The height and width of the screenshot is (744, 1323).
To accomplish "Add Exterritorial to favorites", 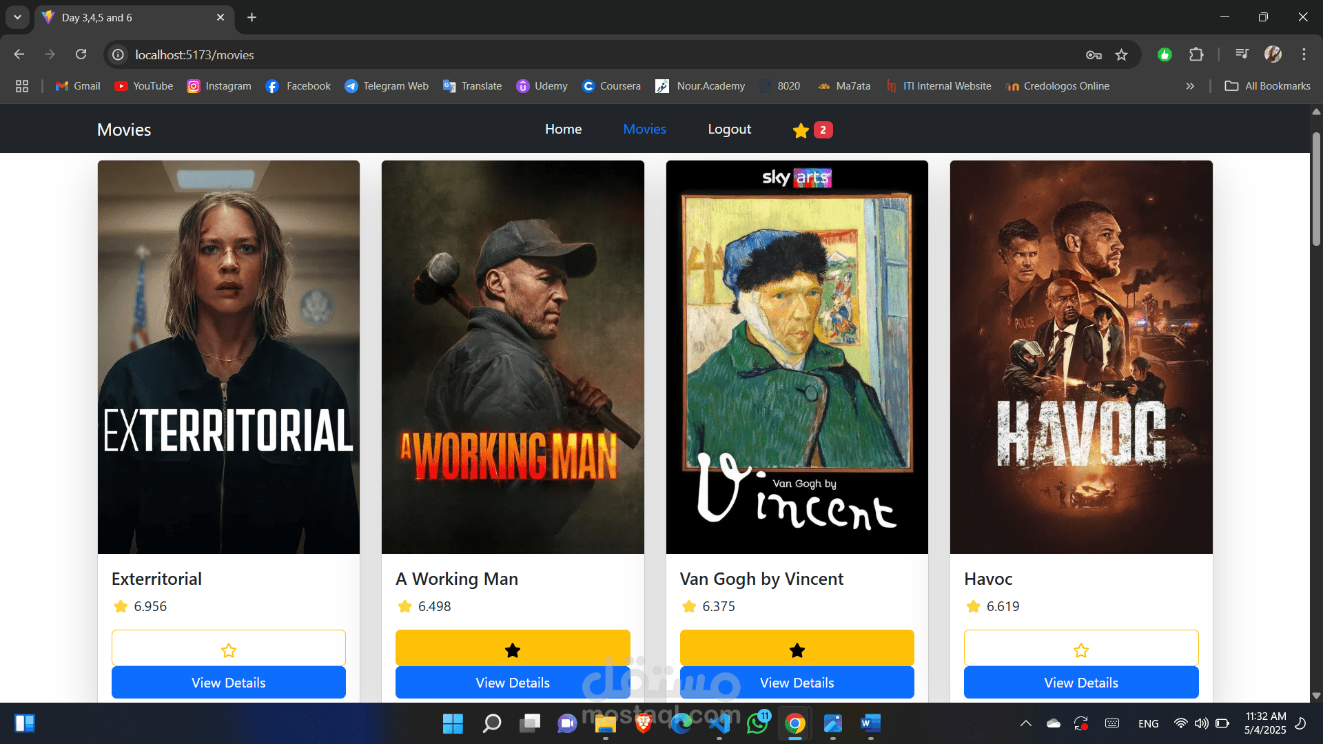I will click(x=228, y=650).
